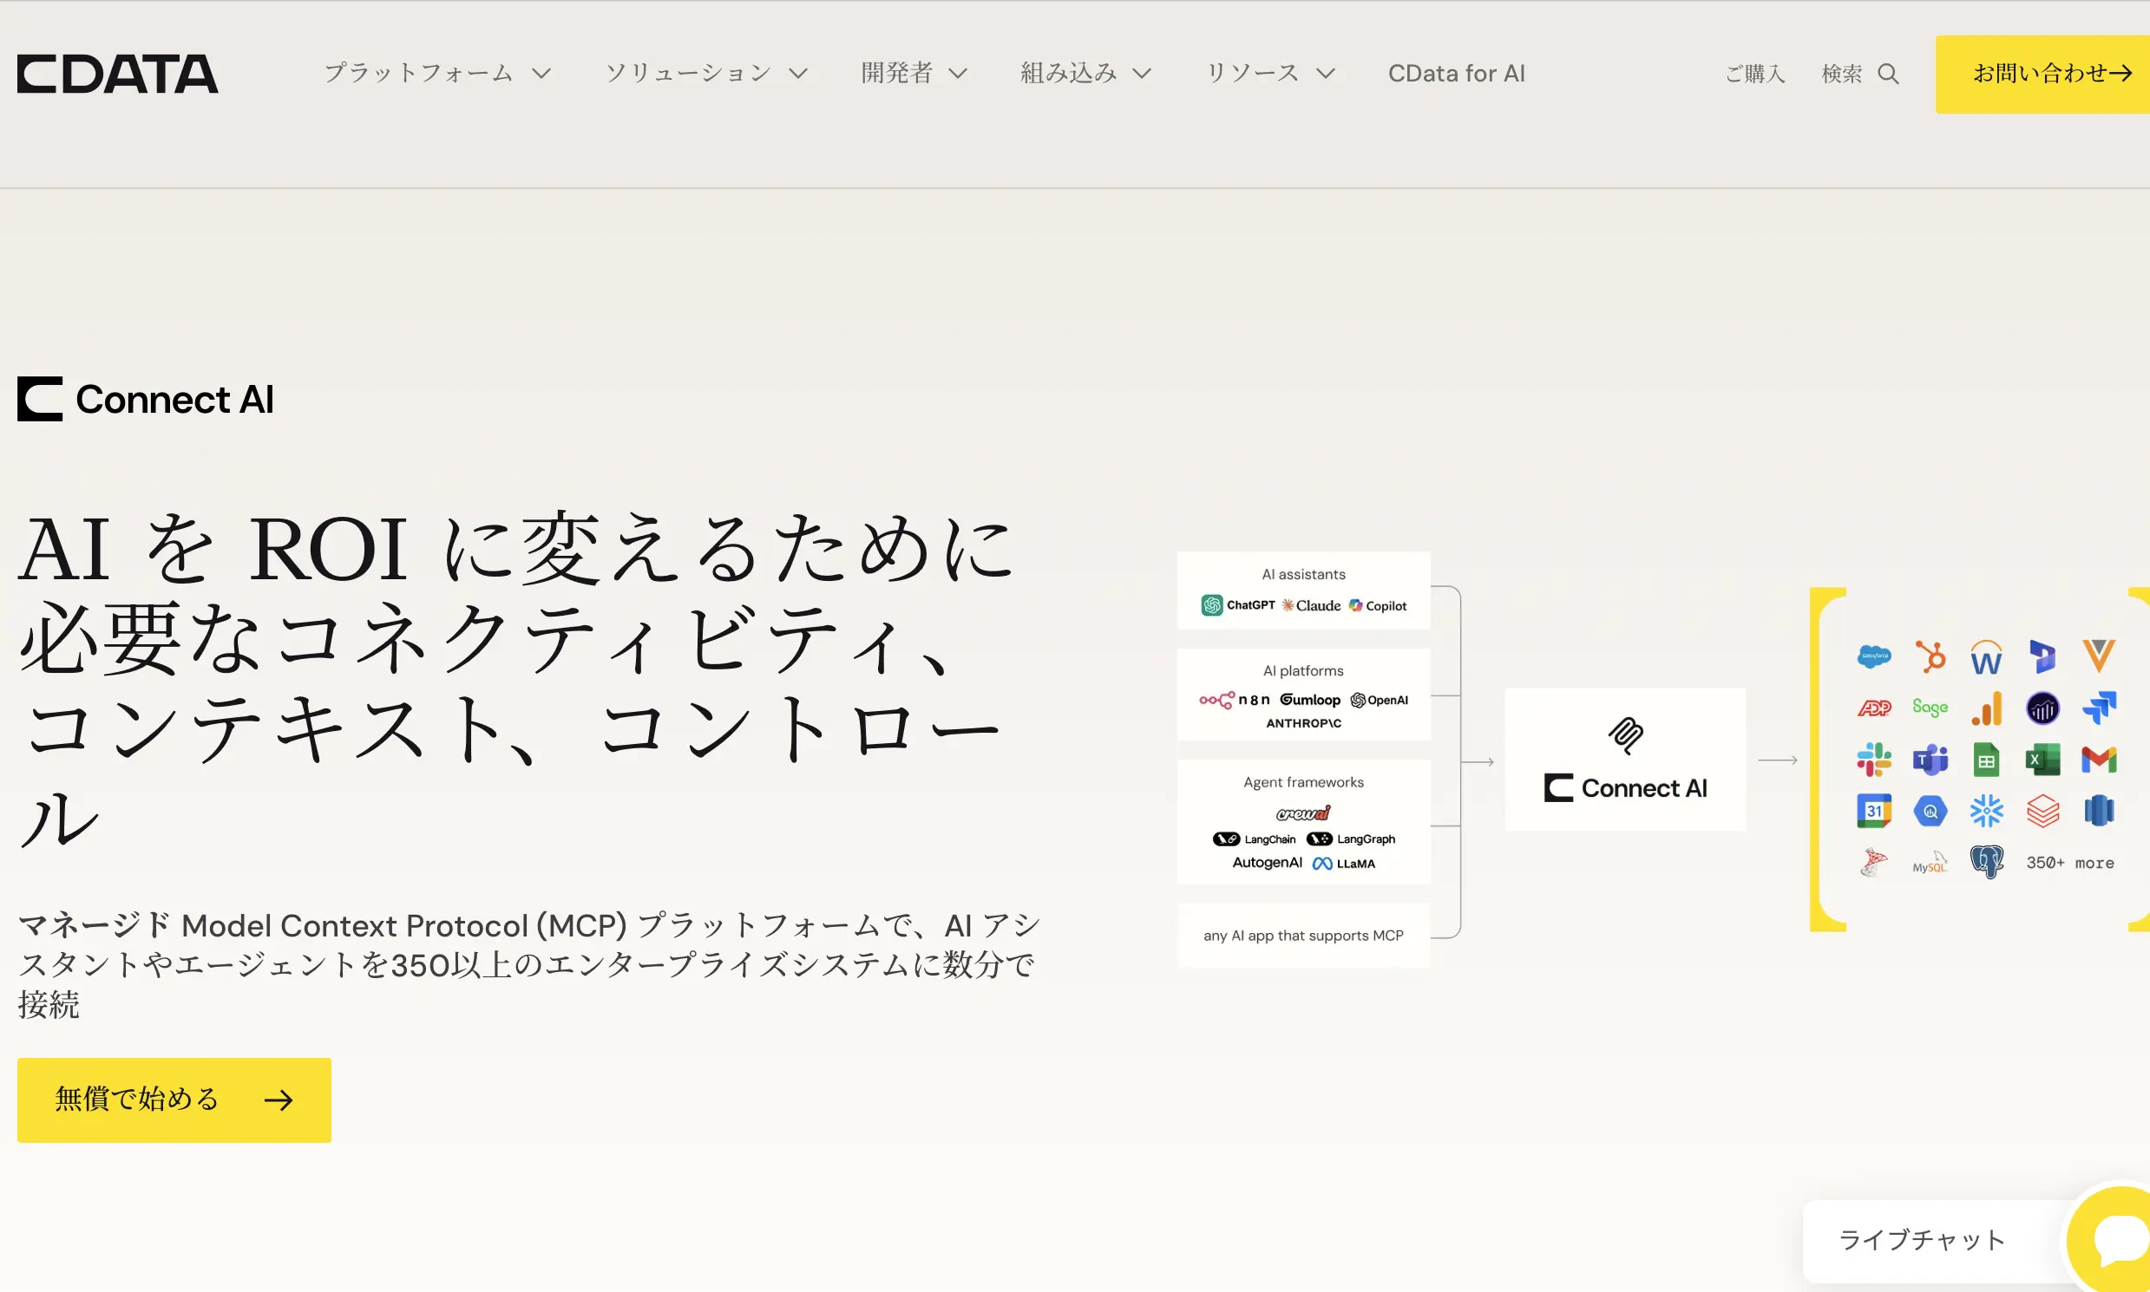Click the any AI app that supports MCP box

click(x=1303, y=936)
